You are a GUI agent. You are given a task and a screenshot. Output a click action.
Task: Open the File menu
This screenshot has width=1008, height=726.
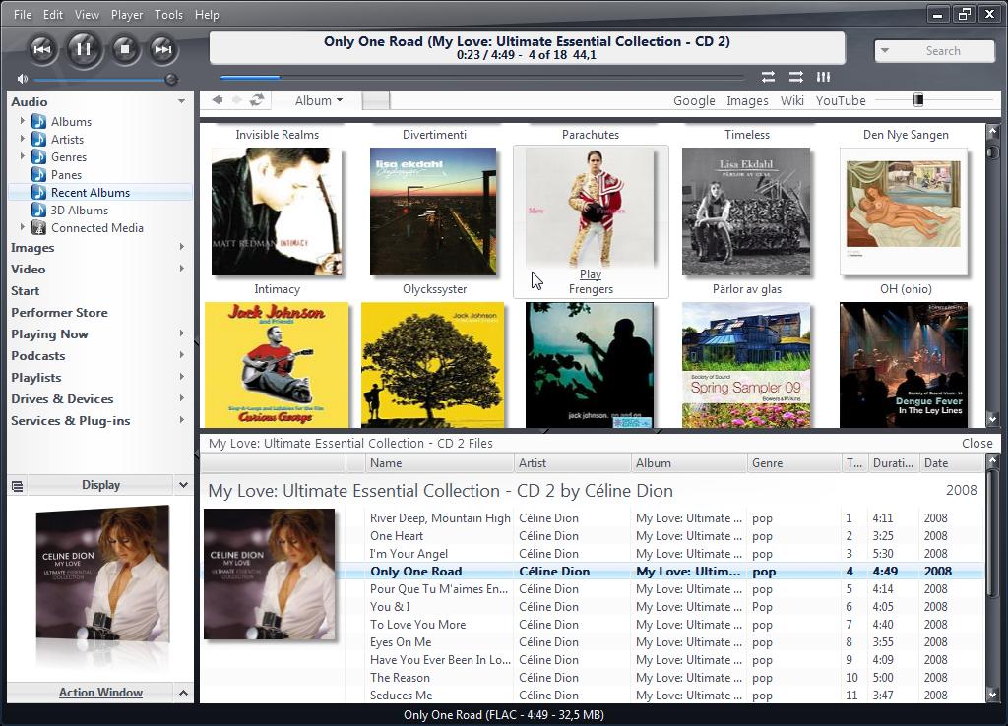pyautogui.click(x=23, y=14)
